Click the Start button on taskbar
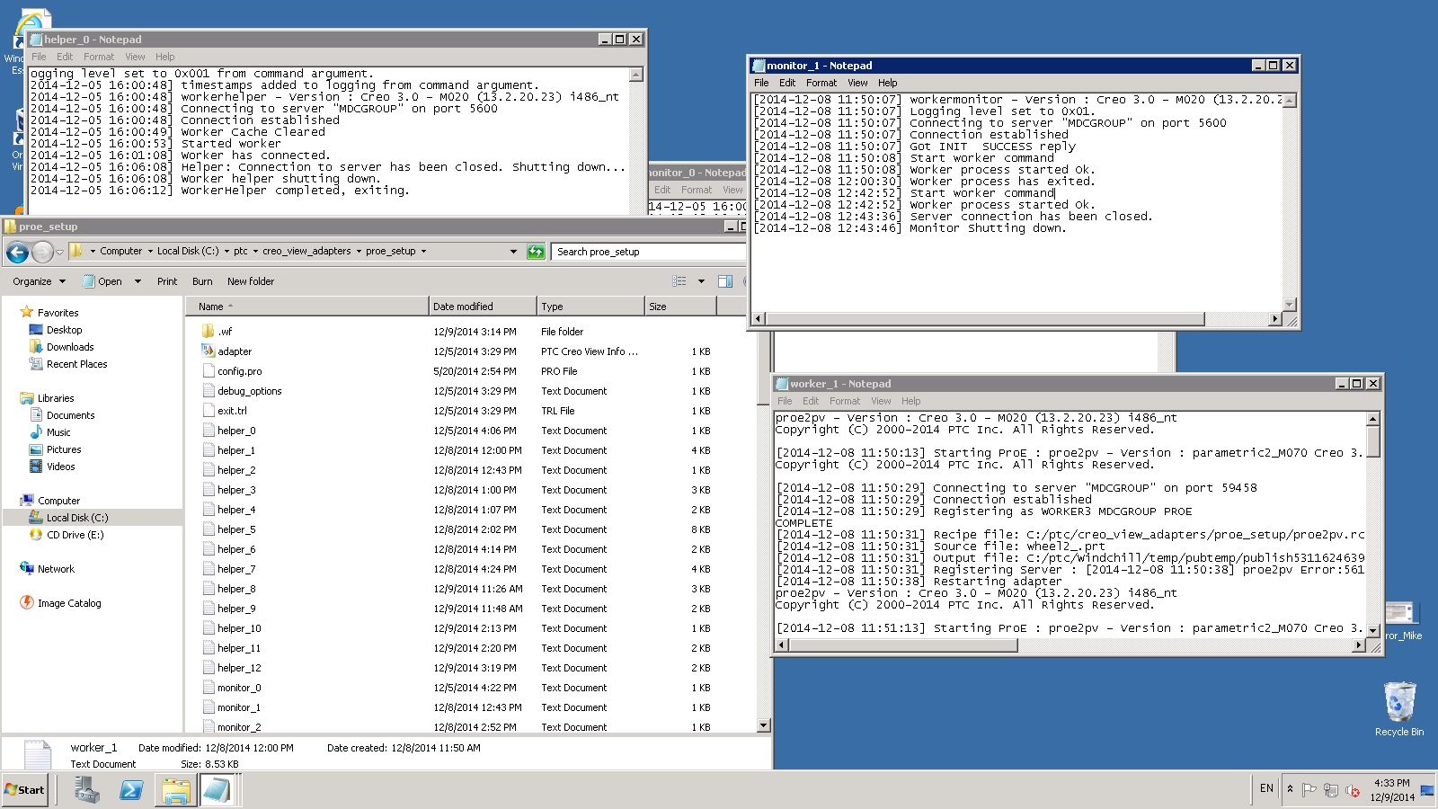 pos(25,790)
